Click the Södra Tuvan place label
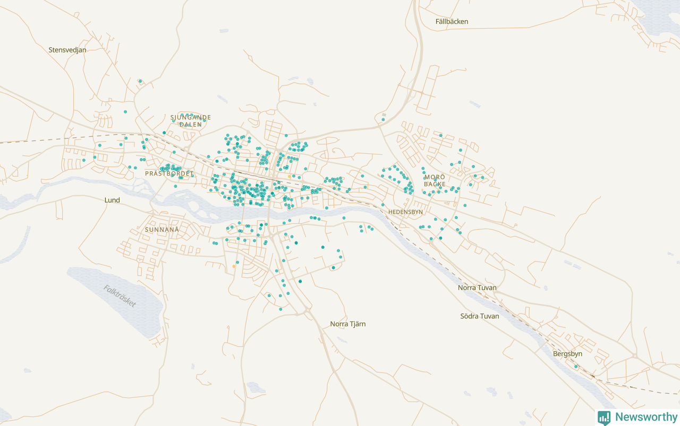Viewport: 680px width, 426px height. coord(479,316)
